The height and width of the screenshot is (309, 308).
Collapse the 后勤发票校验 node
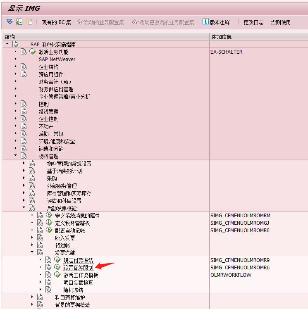[x=24, y=207]
